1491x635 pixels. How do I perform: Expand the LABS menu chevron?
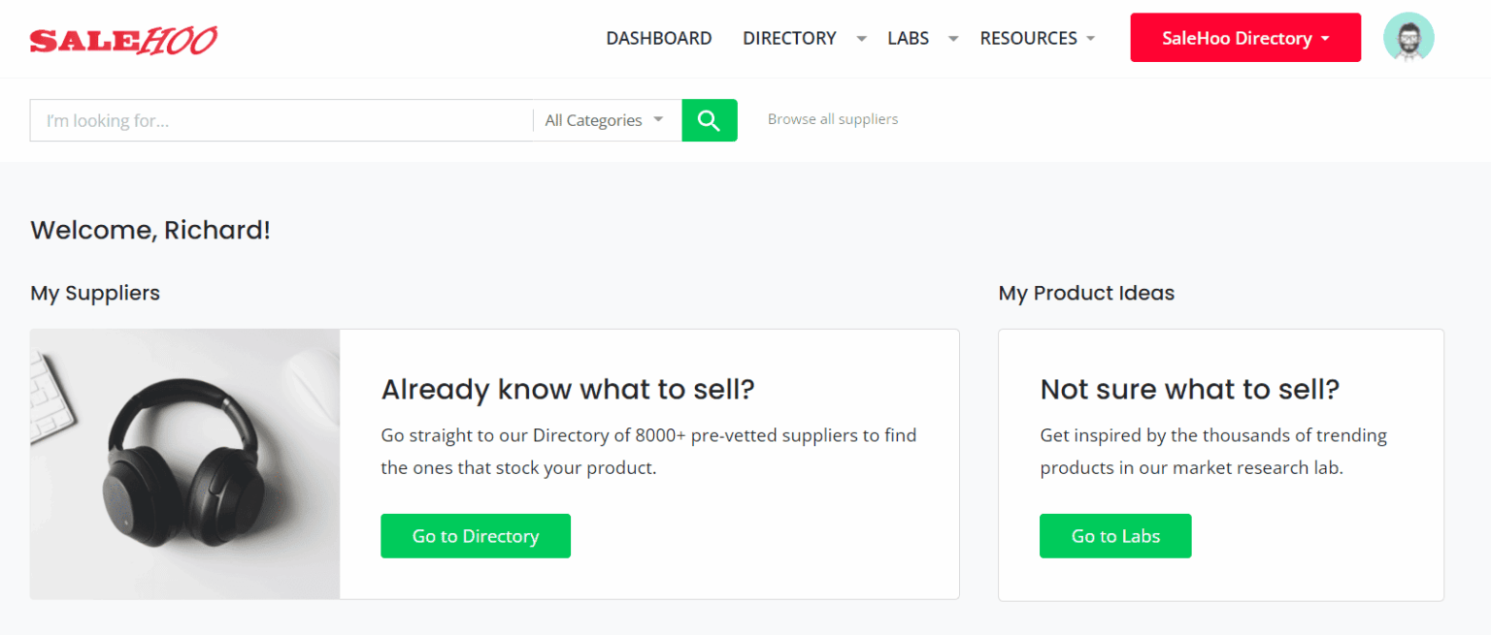[952, 38]
